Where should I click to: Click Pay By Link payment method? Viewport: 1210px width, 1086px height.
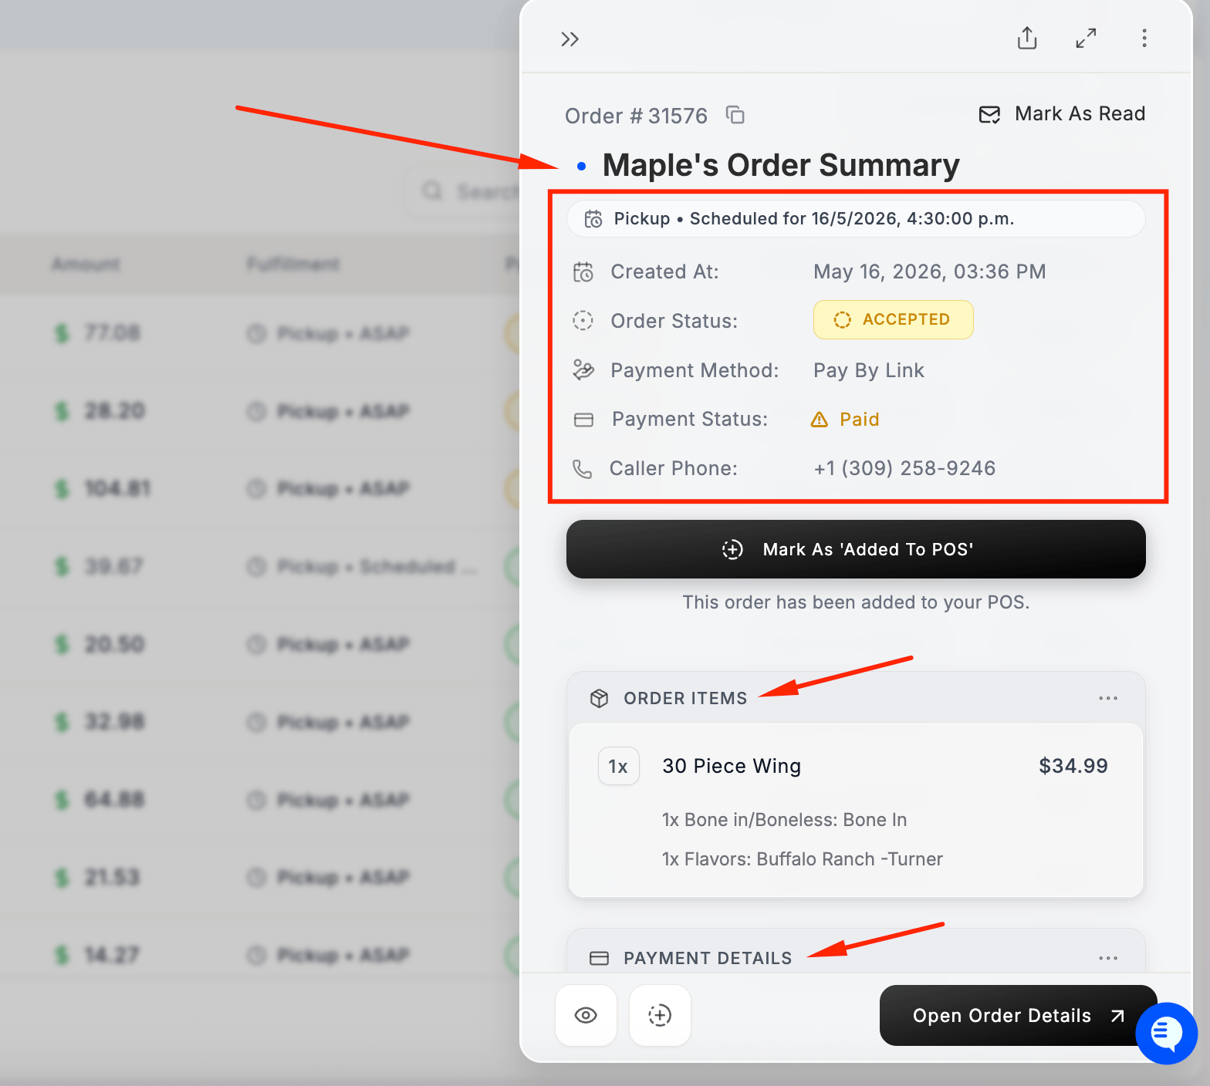pyautogui.click(x=869, y=371)
